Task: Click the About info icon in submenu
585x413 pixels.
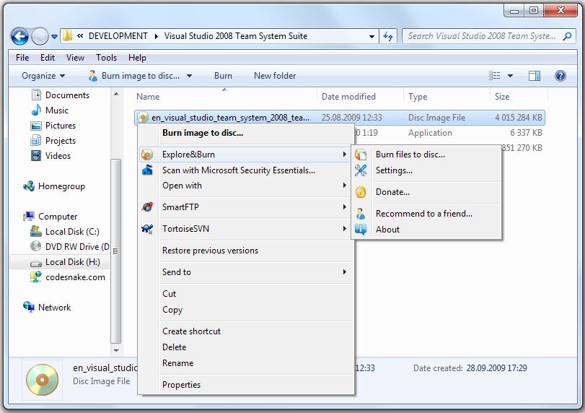Action: tap(361, 230)
